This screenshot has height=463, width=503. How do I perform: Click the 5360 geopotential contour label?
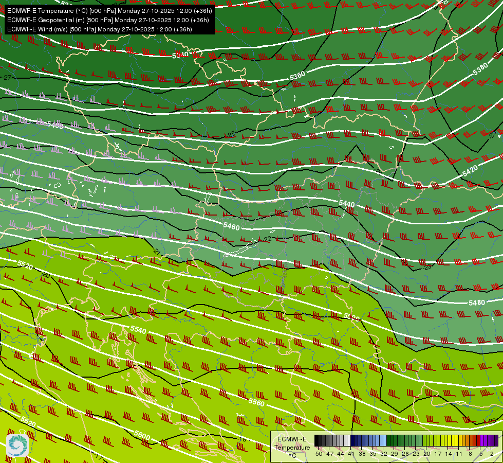[x=297, y=76]
